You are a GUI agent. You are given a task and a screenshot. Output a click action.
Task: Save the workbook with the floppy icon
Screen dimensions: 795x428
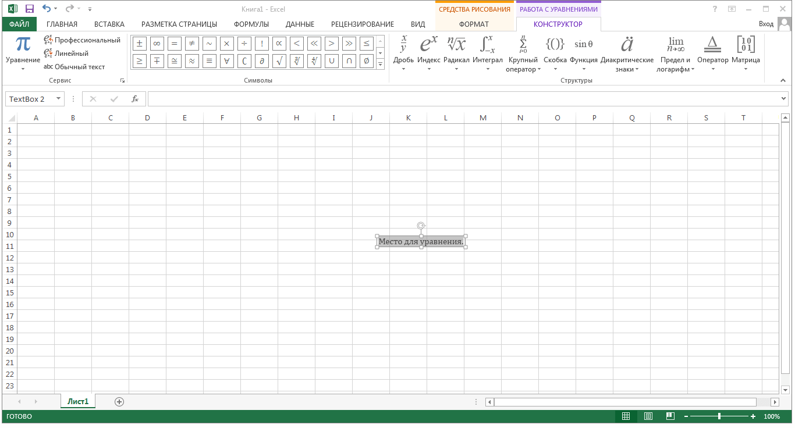(x=30, y=9)
